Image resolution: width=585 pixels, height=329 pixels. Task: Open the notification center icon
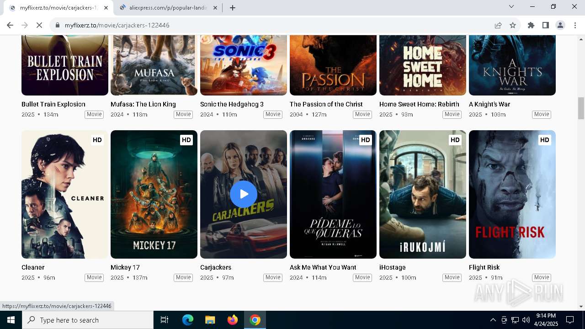(570, 320)
